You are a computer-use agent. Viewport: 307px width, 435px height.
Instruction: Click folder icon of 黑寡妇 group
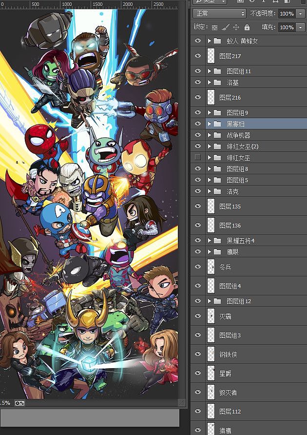coord(217,124)
